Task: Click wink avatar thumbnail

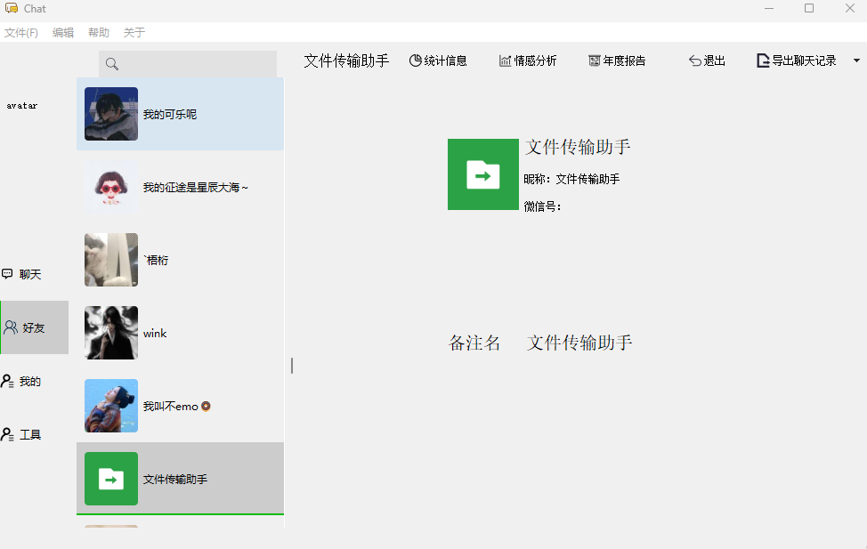Action: [x=111, y=333]
